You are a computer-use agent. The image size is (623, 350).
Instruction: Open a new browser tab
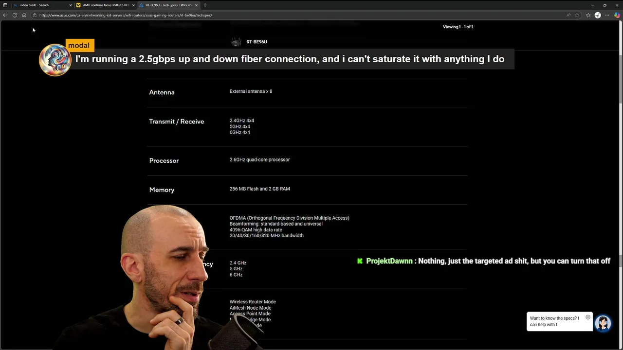[x=205, y=5]
